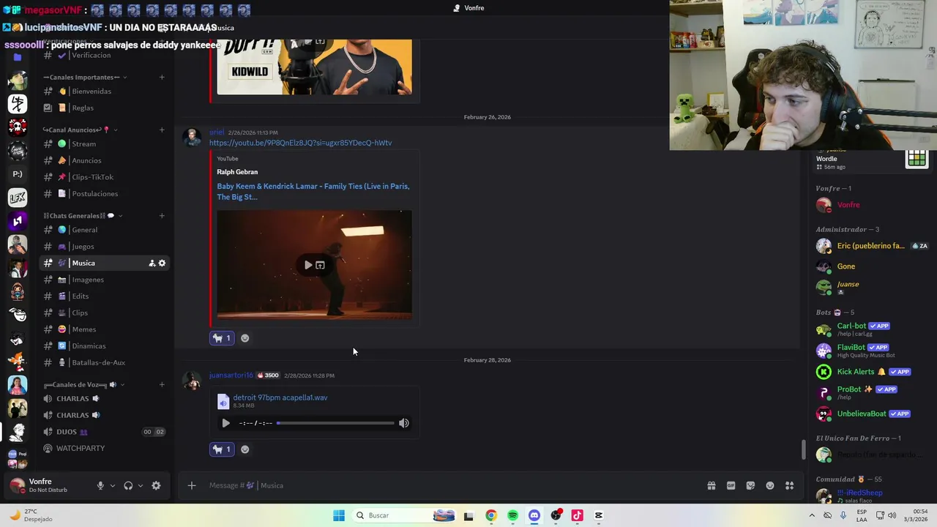Click the reaction count on Family Ties post

click(222, 338)
